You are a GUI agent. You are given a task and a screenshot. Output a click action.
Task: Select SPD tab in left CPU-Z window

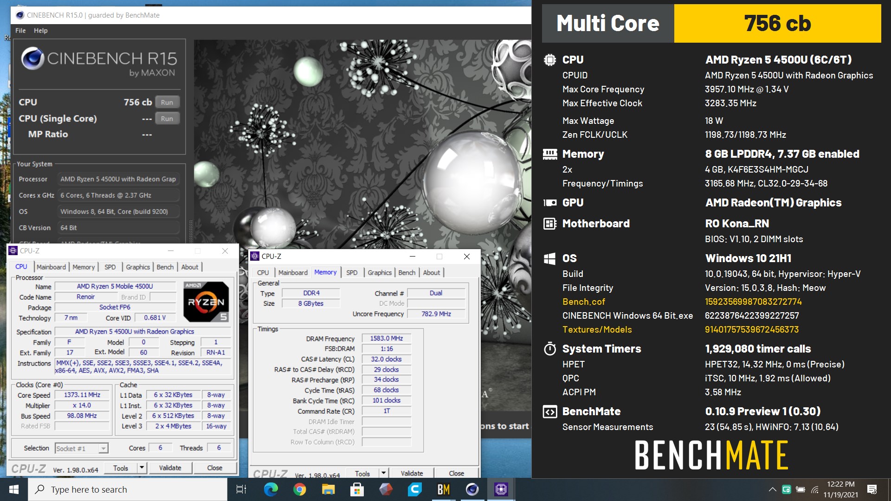point(110,267)
